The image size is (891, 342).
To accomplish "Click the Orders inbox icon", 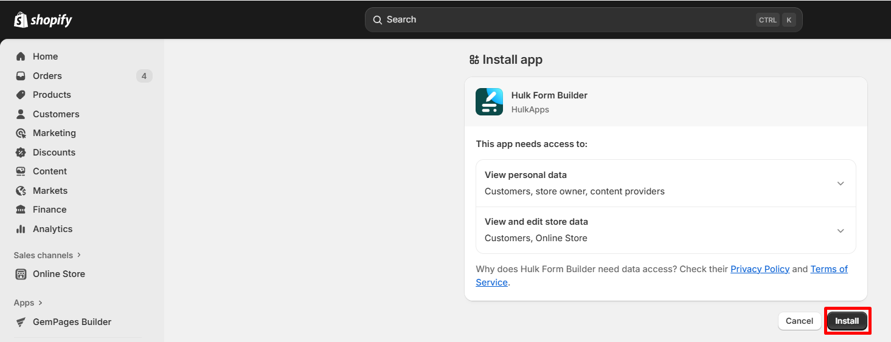I will click(x=21, y=76).
